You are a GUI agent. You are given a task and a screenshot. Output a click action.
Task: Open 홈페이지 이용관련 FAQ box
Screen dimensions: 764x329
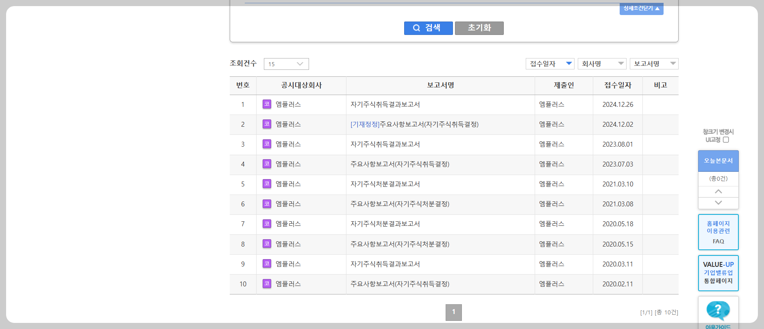(718, 232)
